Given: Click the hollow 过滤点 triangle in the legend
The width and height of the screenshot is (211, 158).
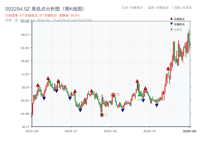Looking at the screenshot, I should tap(171, 29).
